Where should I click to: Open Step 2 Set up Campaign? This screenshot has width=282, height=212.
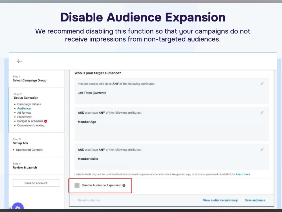(26, 98)
